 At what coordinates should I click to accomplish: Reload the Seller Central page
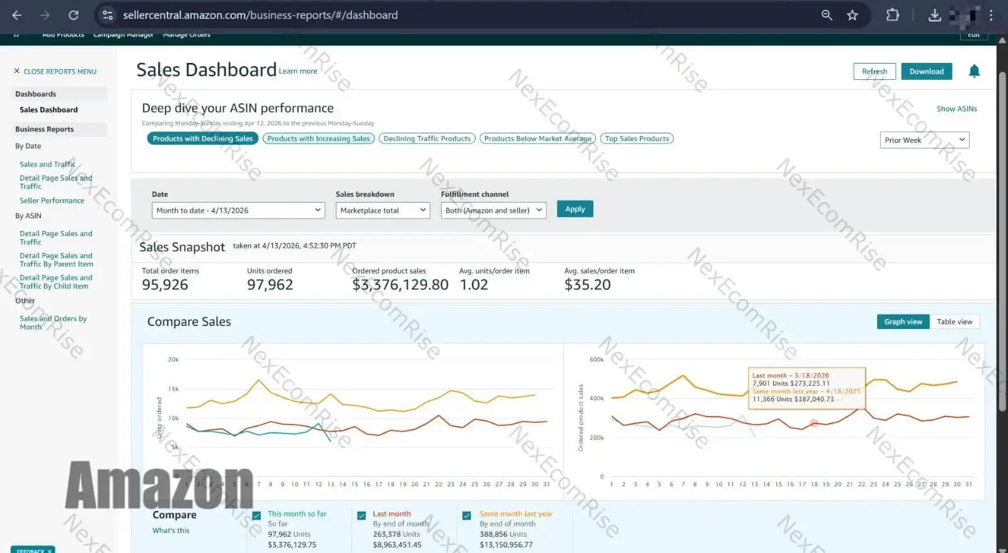pos(74,15)
